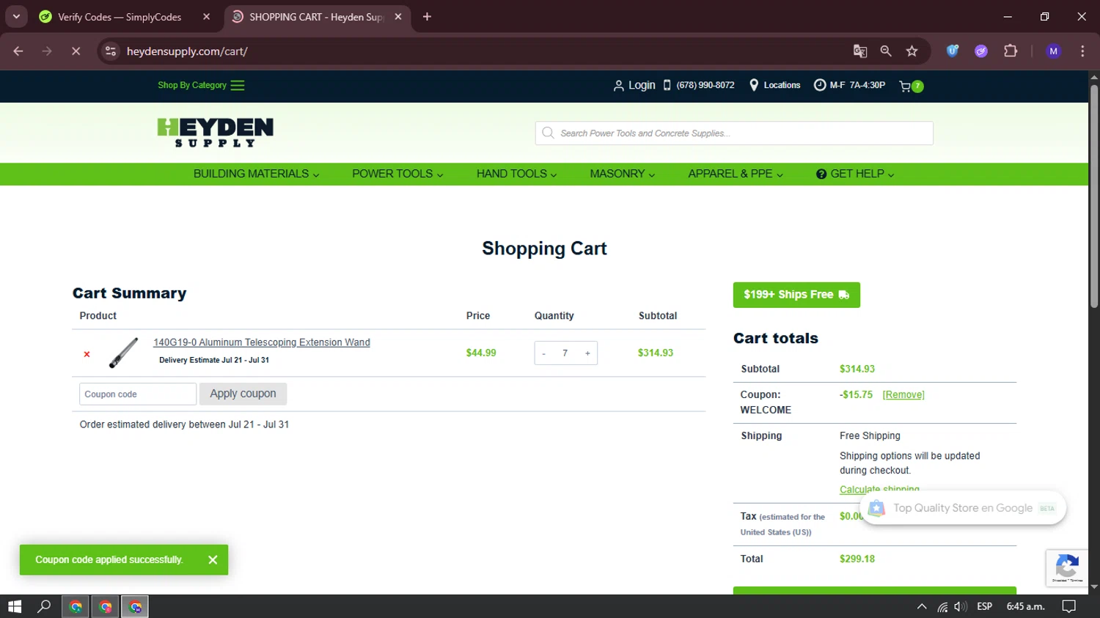Screen dimensions: 1100x618
Task: Dismiss the coupon applied notification
Action: click(x=213, y=560)
